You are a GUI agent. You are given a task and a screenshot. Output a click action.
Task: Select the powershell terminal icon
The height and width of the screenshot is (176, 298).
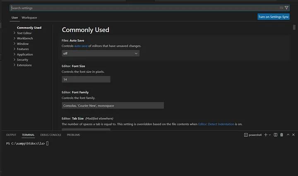click(246, 135)
